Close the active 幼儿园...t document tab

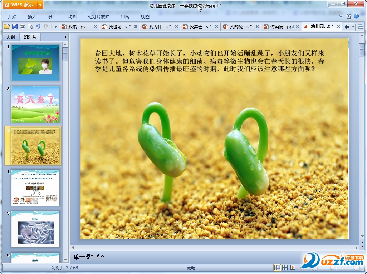(338, 27)
